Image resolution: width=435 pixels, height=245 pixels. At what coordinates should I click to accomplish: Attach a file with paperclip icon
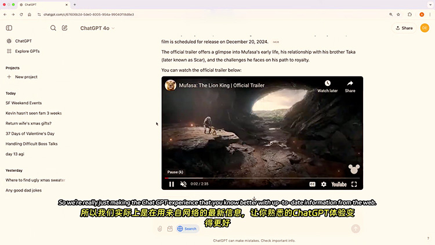point(160,229)
